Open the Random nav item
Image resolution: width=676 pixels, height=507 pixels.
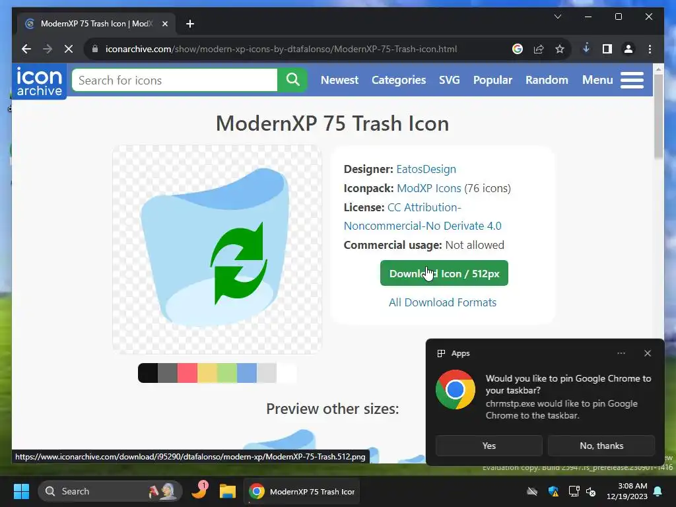click(547, 80)
